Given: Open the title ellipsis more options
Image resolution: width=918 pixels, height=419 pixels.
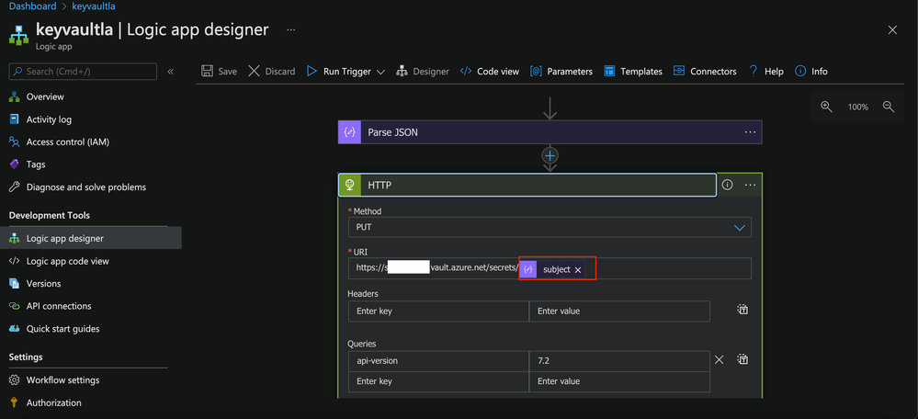Looking at the screenshot, I should [291, 29].
